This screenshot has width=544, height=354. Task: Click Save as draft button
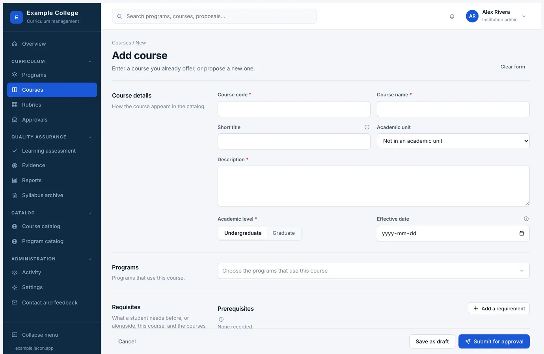[x=432, y=341]
